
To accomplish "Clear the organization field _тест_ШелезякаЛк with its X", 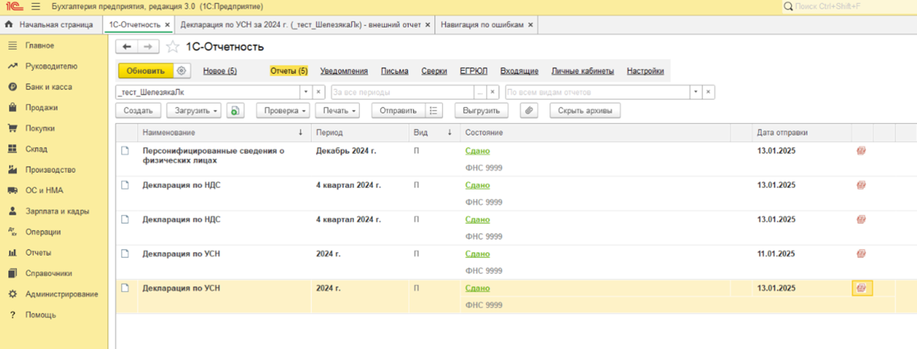I will 319,92.
